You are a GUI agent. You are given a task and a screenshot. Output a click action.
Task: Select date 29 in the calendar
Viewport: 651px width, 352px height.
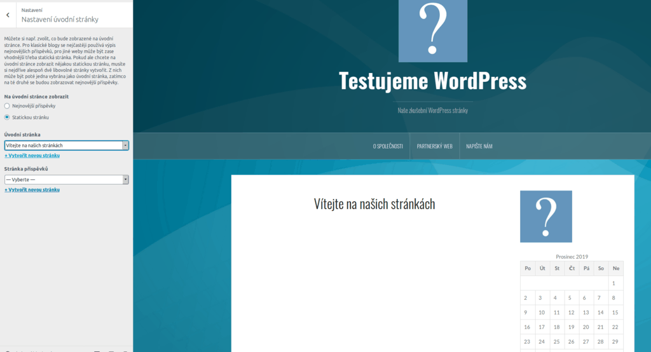pyautogui.click(x=615, y=342)
